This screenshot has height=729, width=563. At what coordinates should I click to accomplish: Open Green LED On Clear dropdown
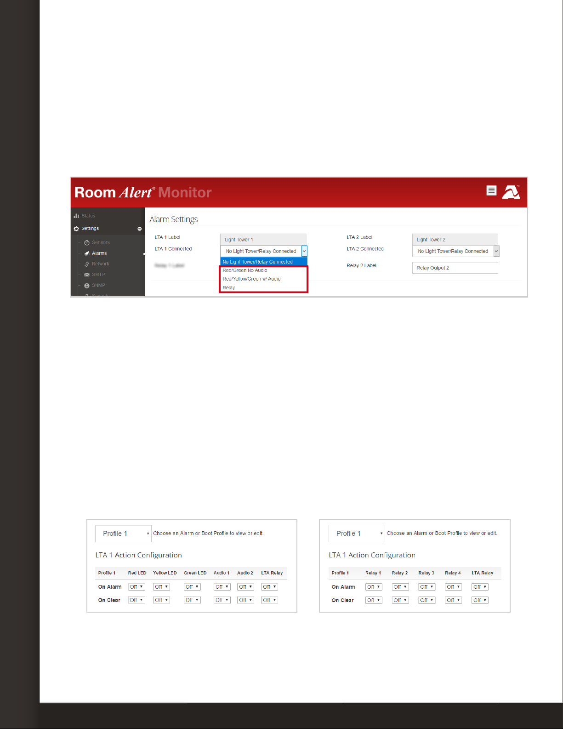192,600
